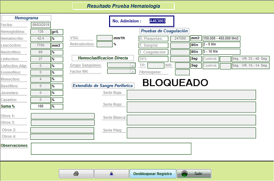Click the Hemograma section header
The height and width of the screenshot is (181, 274).
tap(26, 18)
